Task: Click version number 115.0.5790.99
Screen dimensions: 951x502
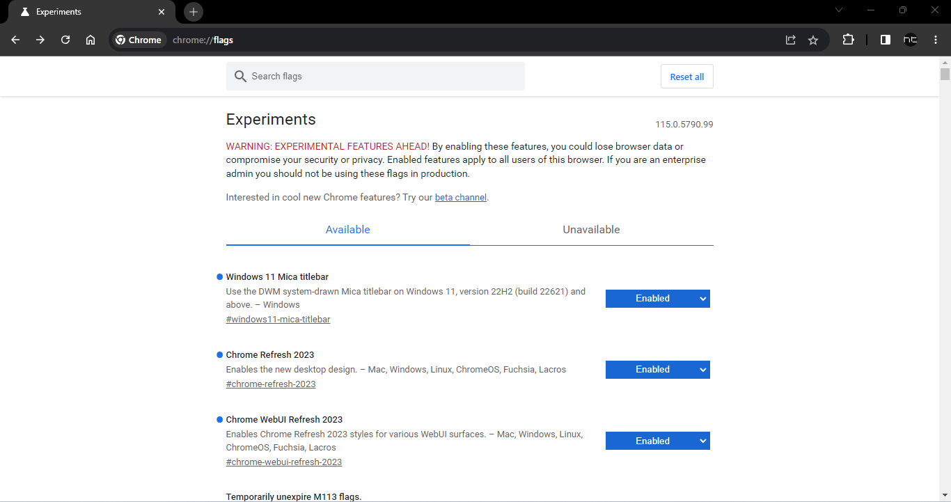Action: coord(684,125)
